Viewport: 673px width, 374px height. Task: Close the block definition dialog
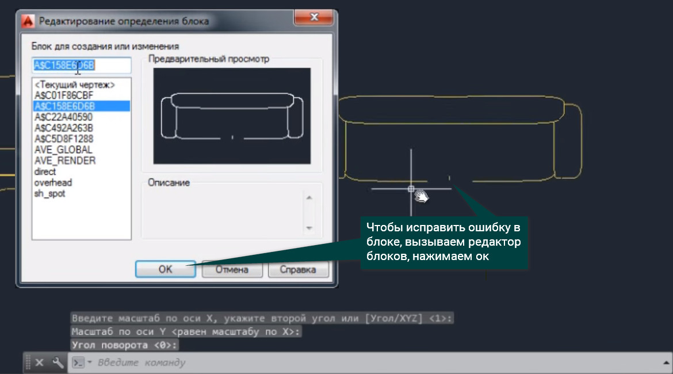(313, 17)
